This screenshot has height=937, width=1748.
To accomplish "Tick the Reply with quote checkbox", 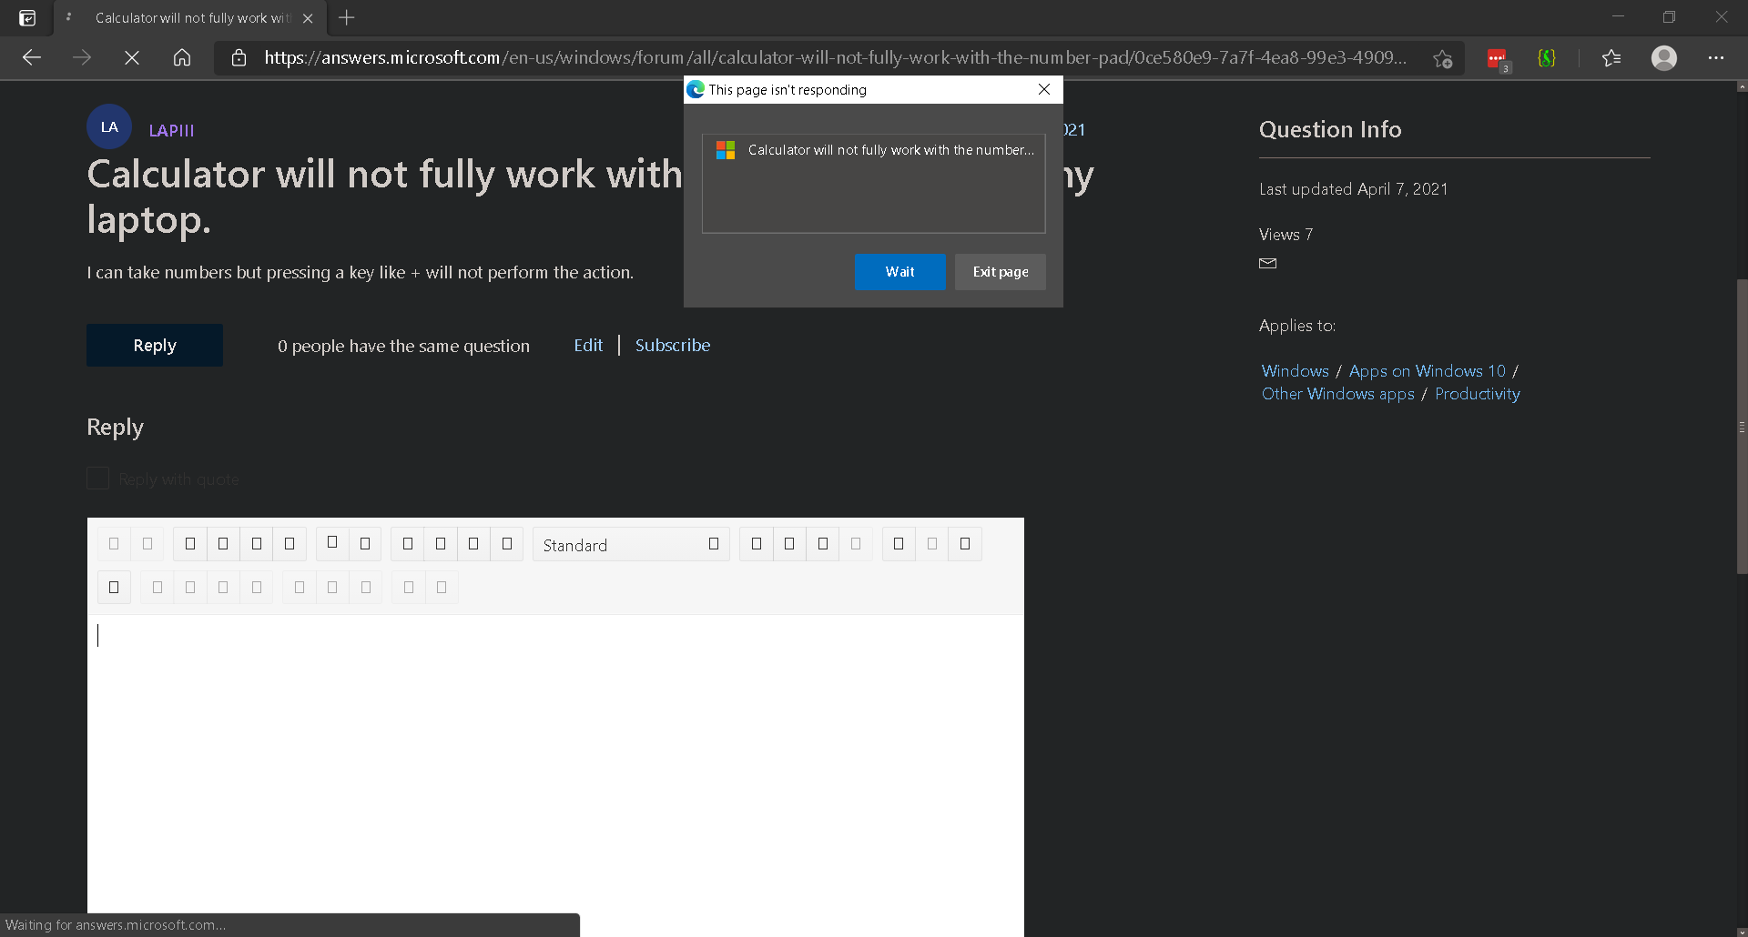I will 97,479.
